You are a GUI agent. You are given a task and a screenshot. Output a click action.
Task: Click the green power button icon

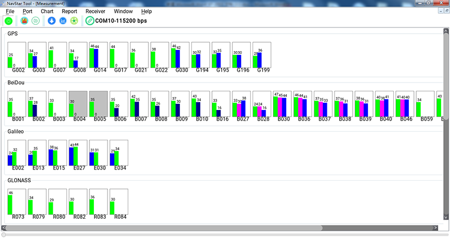tap(8, 21)
